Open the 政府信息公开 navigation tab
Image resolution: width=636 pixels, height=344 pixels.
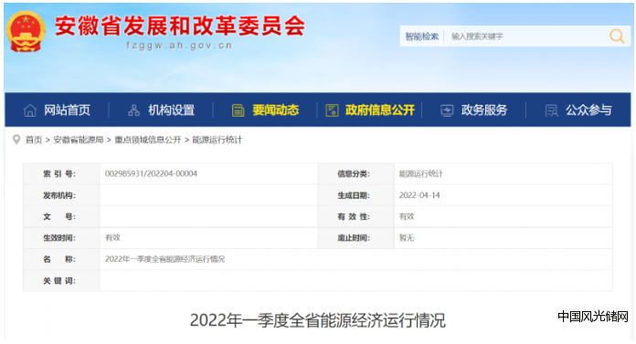[x=379, y=110]
